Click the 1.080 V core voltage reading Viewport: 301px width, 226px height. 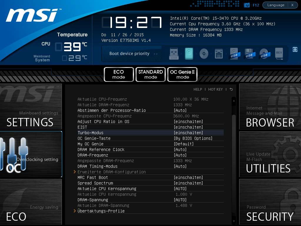click(184, 194)
